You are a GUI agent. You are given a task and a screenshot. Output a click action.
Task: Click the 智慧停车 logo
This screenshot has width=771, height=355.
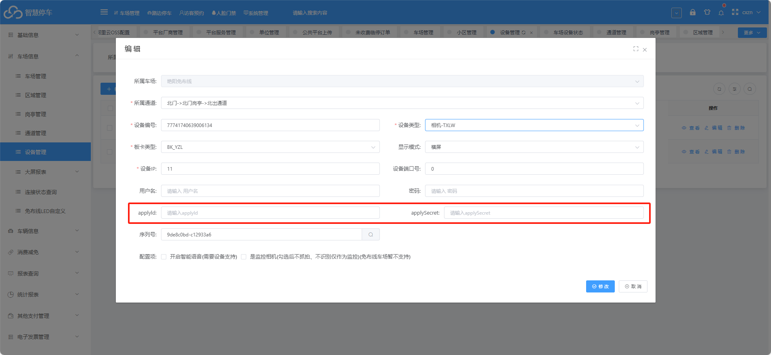click(28, 13)
